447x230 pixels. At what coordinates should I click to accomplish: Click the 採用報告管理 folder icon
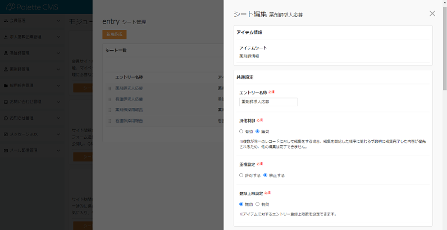tap(6, 85)
